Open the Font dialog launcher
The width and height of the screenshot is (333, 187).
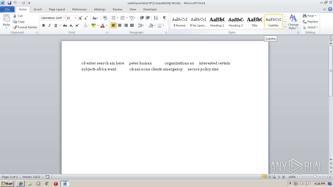[107, 33]
